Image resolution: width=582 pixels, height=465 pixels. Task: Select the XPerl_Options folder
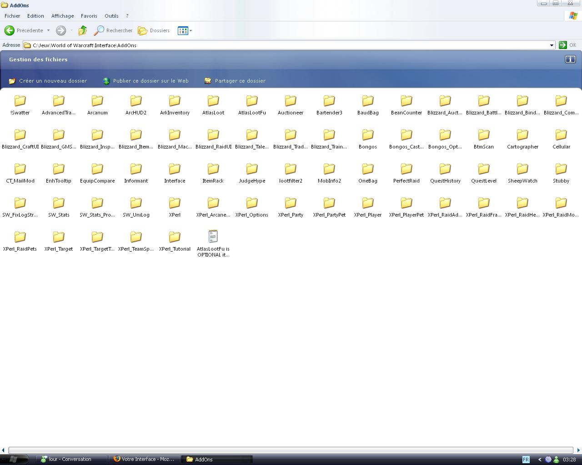252,207
